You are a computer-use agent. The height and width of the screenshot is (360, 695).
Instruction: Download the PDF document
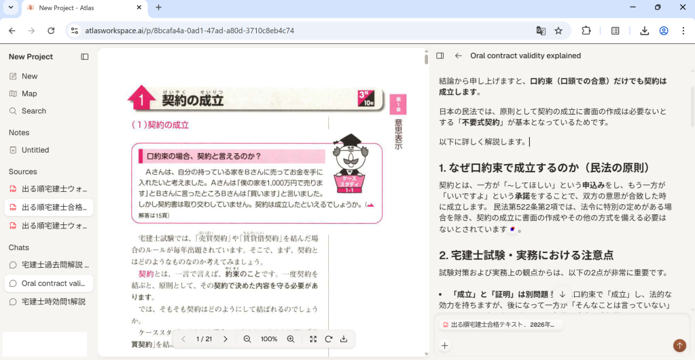pyautogui.click(x=344, y=339)
